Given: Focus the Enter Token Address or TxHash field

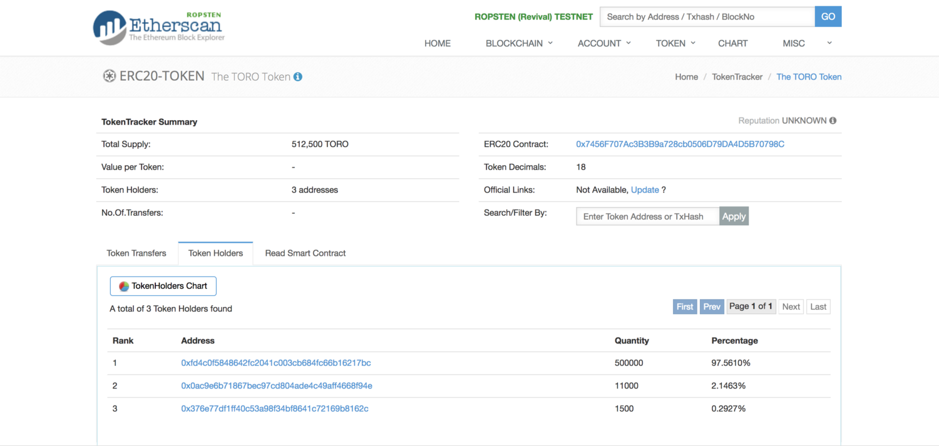Looking at the screenshot, I should point(647,216).
